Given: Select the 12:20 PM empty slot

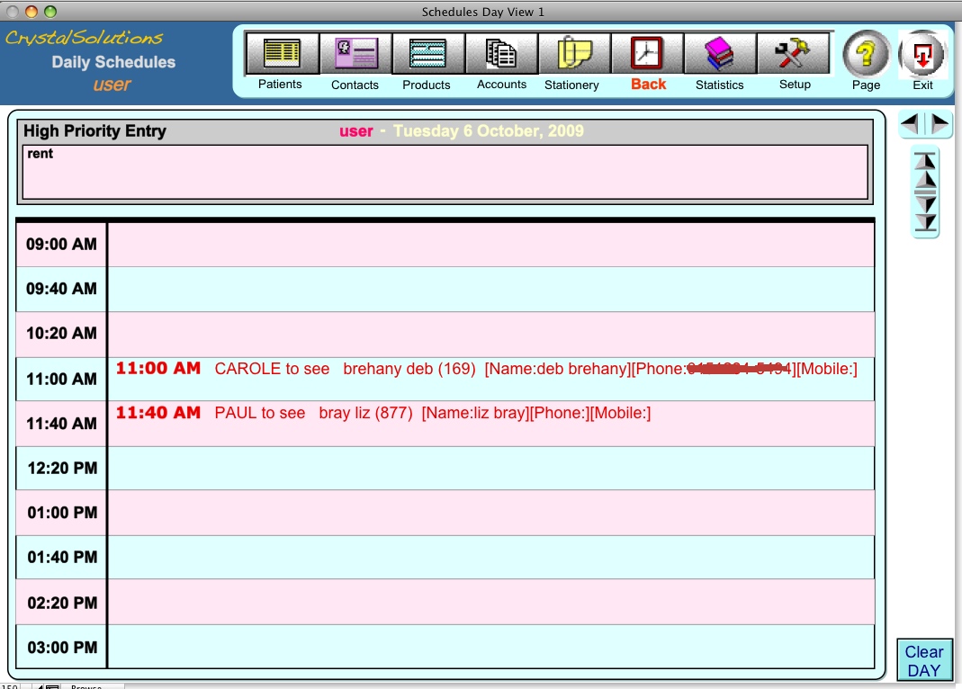Looking at the screenshot, I should pos(490,469).
